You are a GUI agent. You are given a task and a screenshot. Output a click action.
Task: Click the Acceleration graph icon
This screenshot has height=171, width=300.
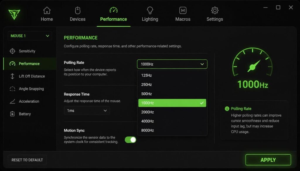pos(12,101)
